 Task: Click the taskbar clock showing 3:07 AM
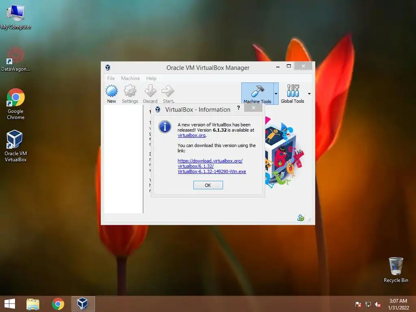(398, 304)
